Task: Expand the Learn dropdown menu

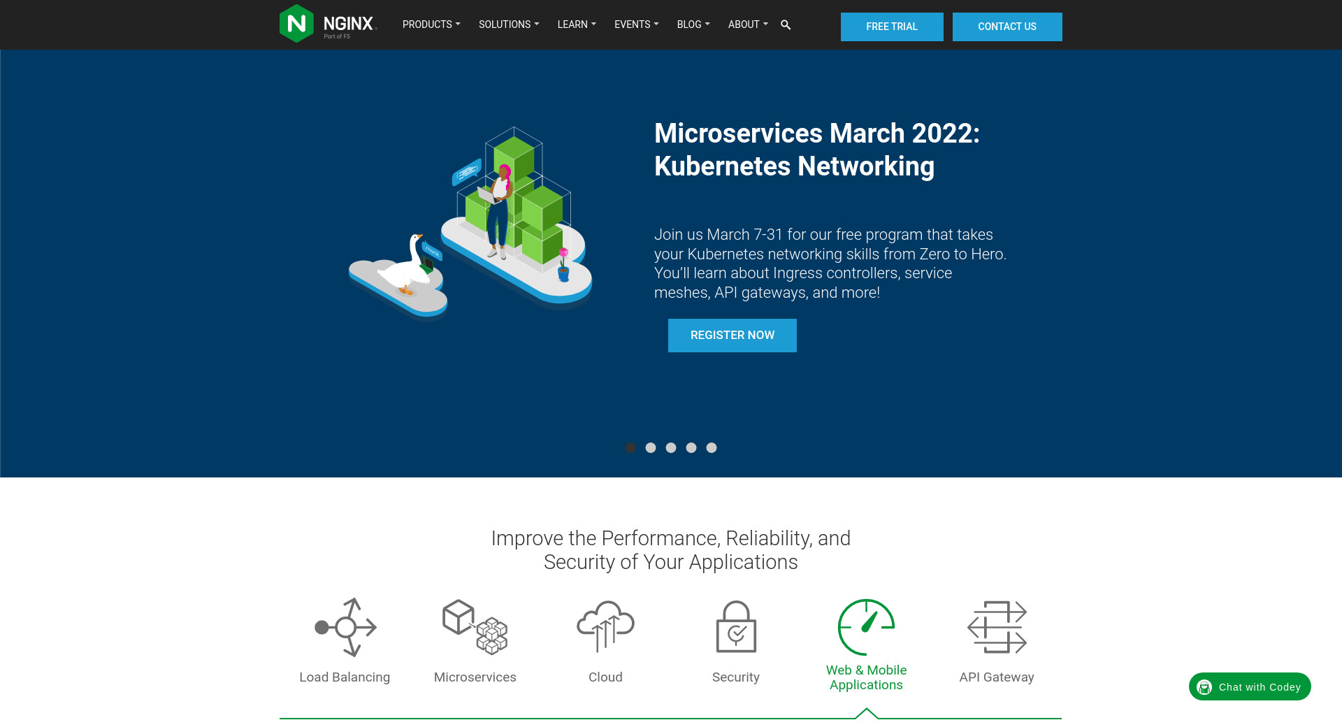Action: click(x=576, y=24)
